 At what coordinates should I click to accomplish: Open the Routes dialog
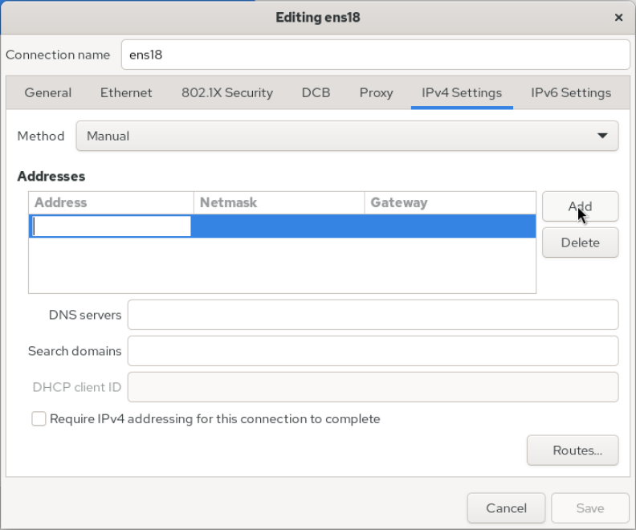[573, 450]
